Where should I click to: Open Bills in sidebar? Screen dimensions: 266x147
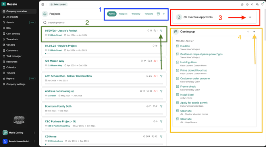(19, 28)
